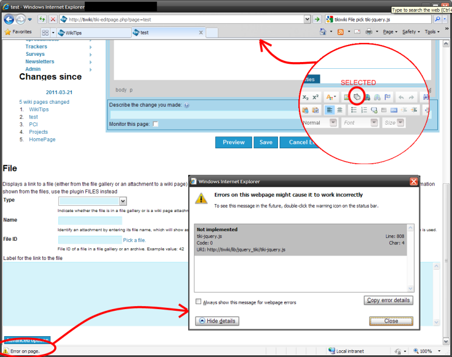This screenshot has height=357, width=452.
Task: Click the Pick a file link
Action: pyautogui.click(x=134, y=240)
